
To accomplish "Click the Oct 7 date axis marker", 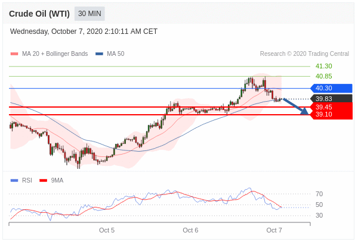I will (274, 230).
